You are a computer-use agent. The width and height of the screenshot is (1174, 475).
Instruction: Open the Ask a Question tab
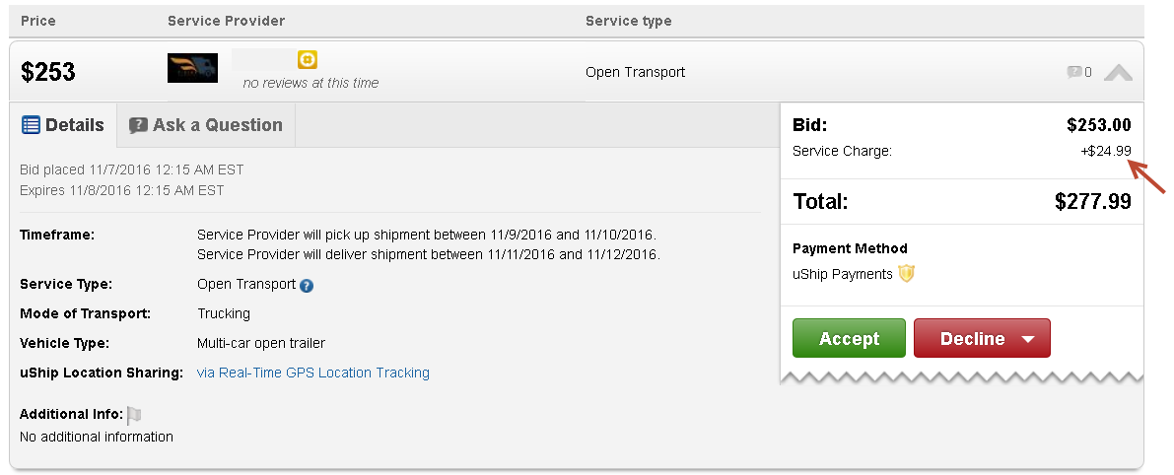coord(205,125)
